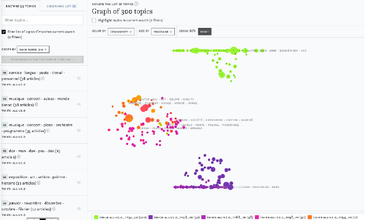Screen dimensions: 365x220
Task: Open articles icon for 'service · langue · poste' topic
Action: click(42, 79)
